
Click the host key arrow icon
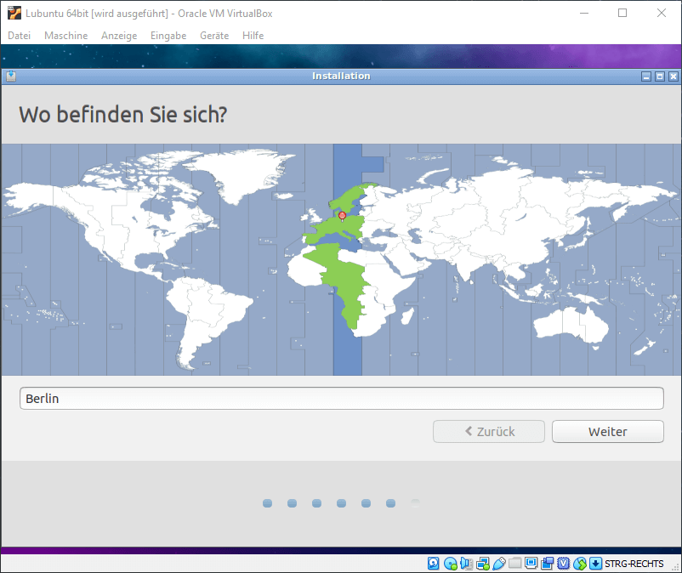[x=595, y=564]
